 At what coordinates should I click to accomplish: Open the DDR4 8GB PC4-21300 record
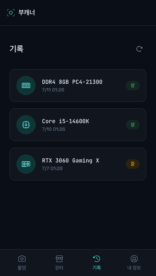pyautogui.click(x=78, y=85)
